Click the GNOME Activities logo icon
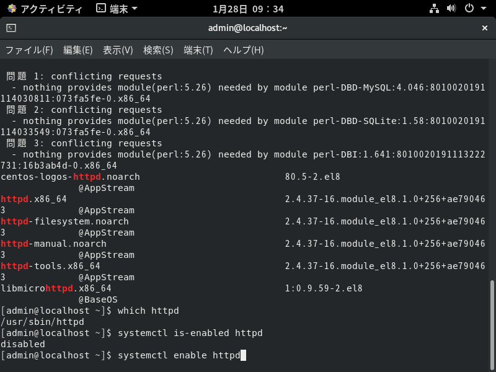 pyautogui.click(x=12, y=9)
